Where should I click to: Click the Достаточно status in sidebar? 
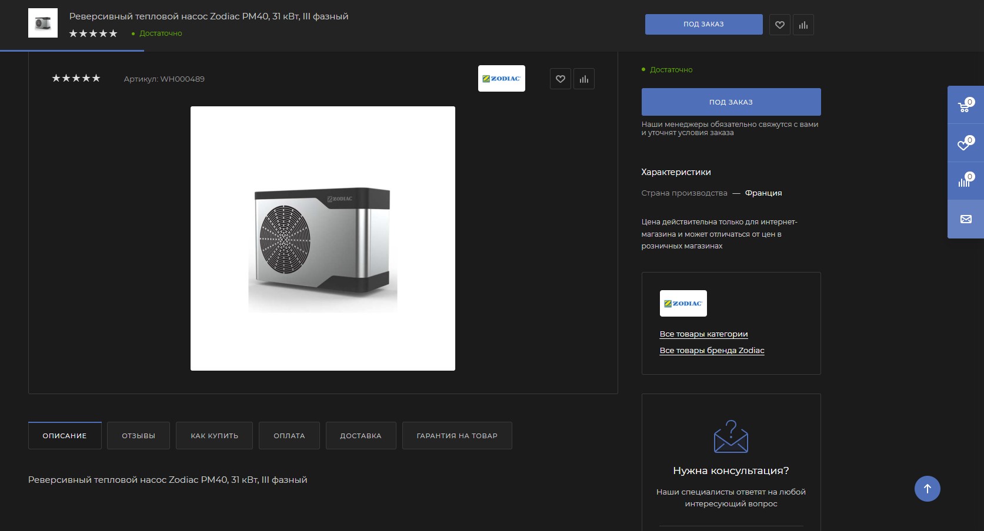click(x=671, y=70)
